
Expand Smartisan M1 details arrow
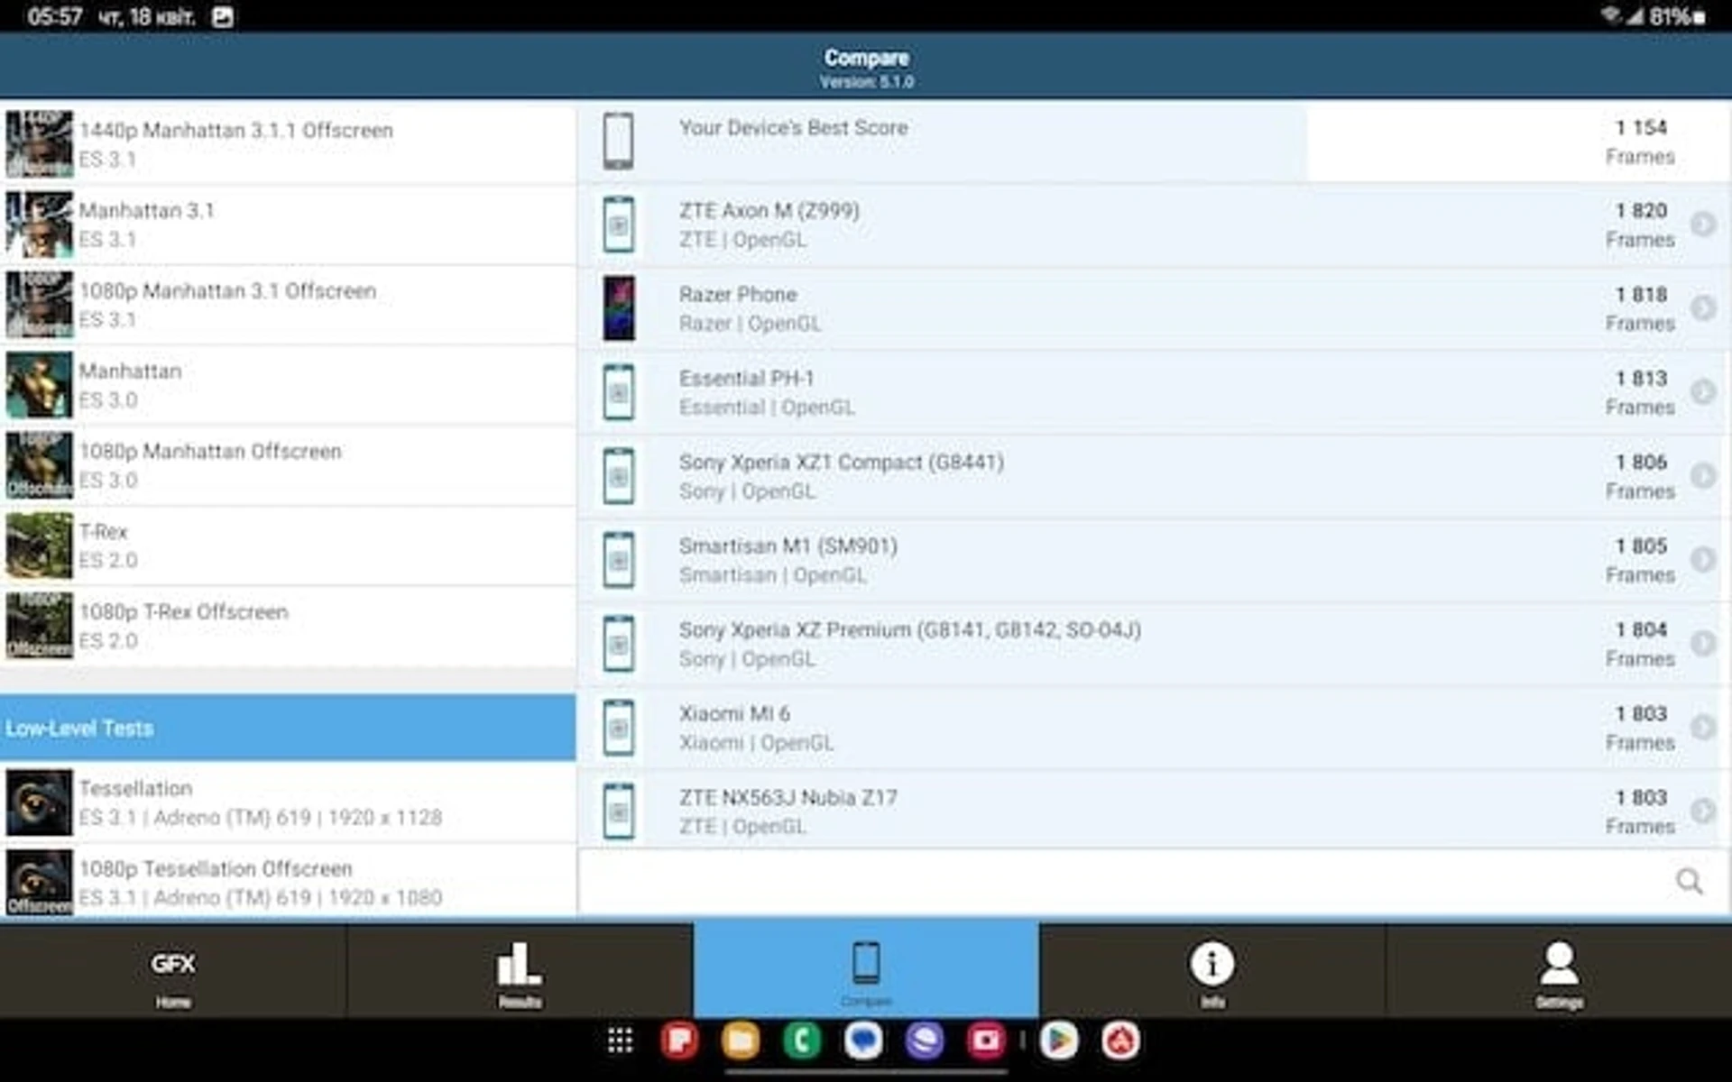[1702, 560]
